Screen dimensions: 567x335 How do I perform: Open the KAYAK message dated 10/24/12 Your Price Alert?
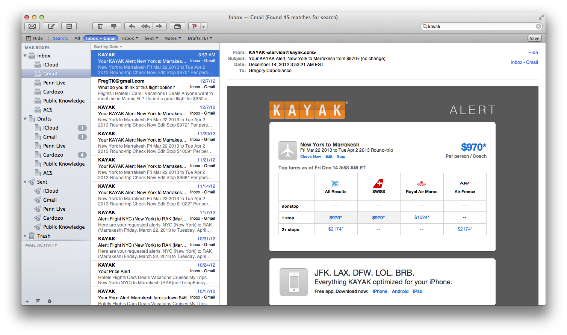point(155,274)
